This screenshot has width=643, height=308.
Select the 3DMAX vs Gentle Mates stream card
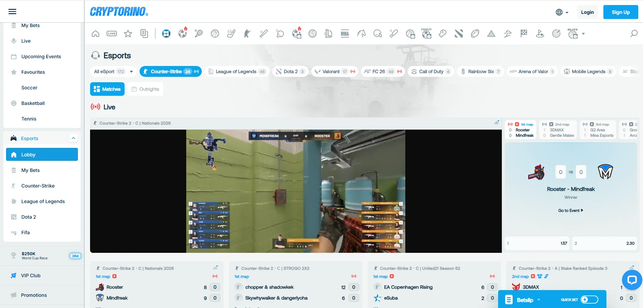559,130
